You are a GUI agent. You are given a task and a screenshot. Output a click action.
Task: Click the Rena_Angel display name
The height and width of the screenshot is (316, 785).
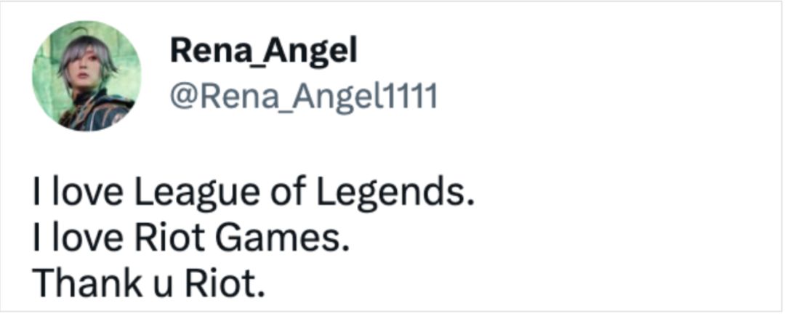(263, 51)
